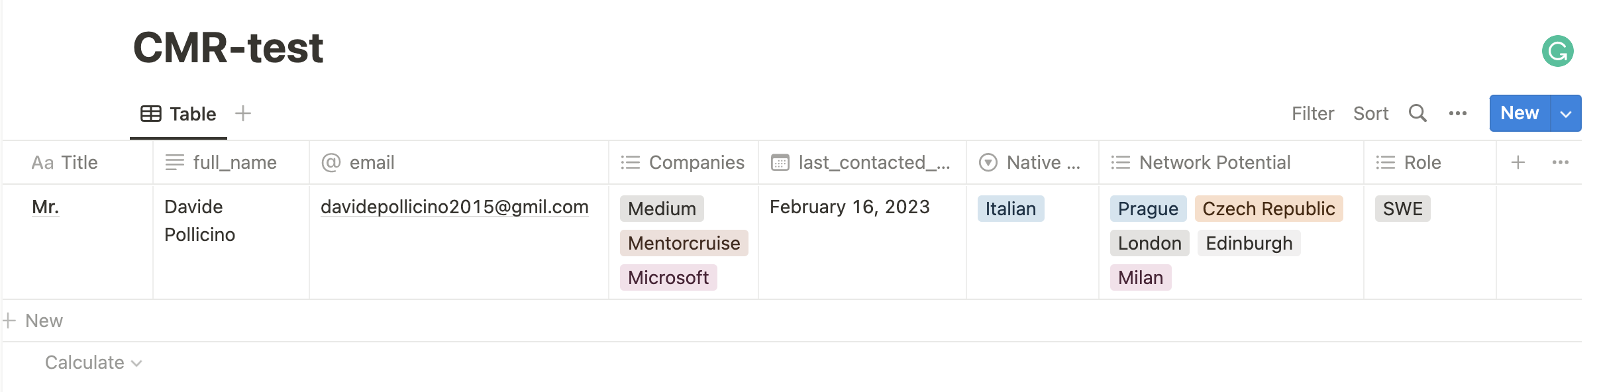Click the last_contacted date column header
The height and width of the screenshot is (392, 1599).
pyautogui.click(x=861, y=162)
